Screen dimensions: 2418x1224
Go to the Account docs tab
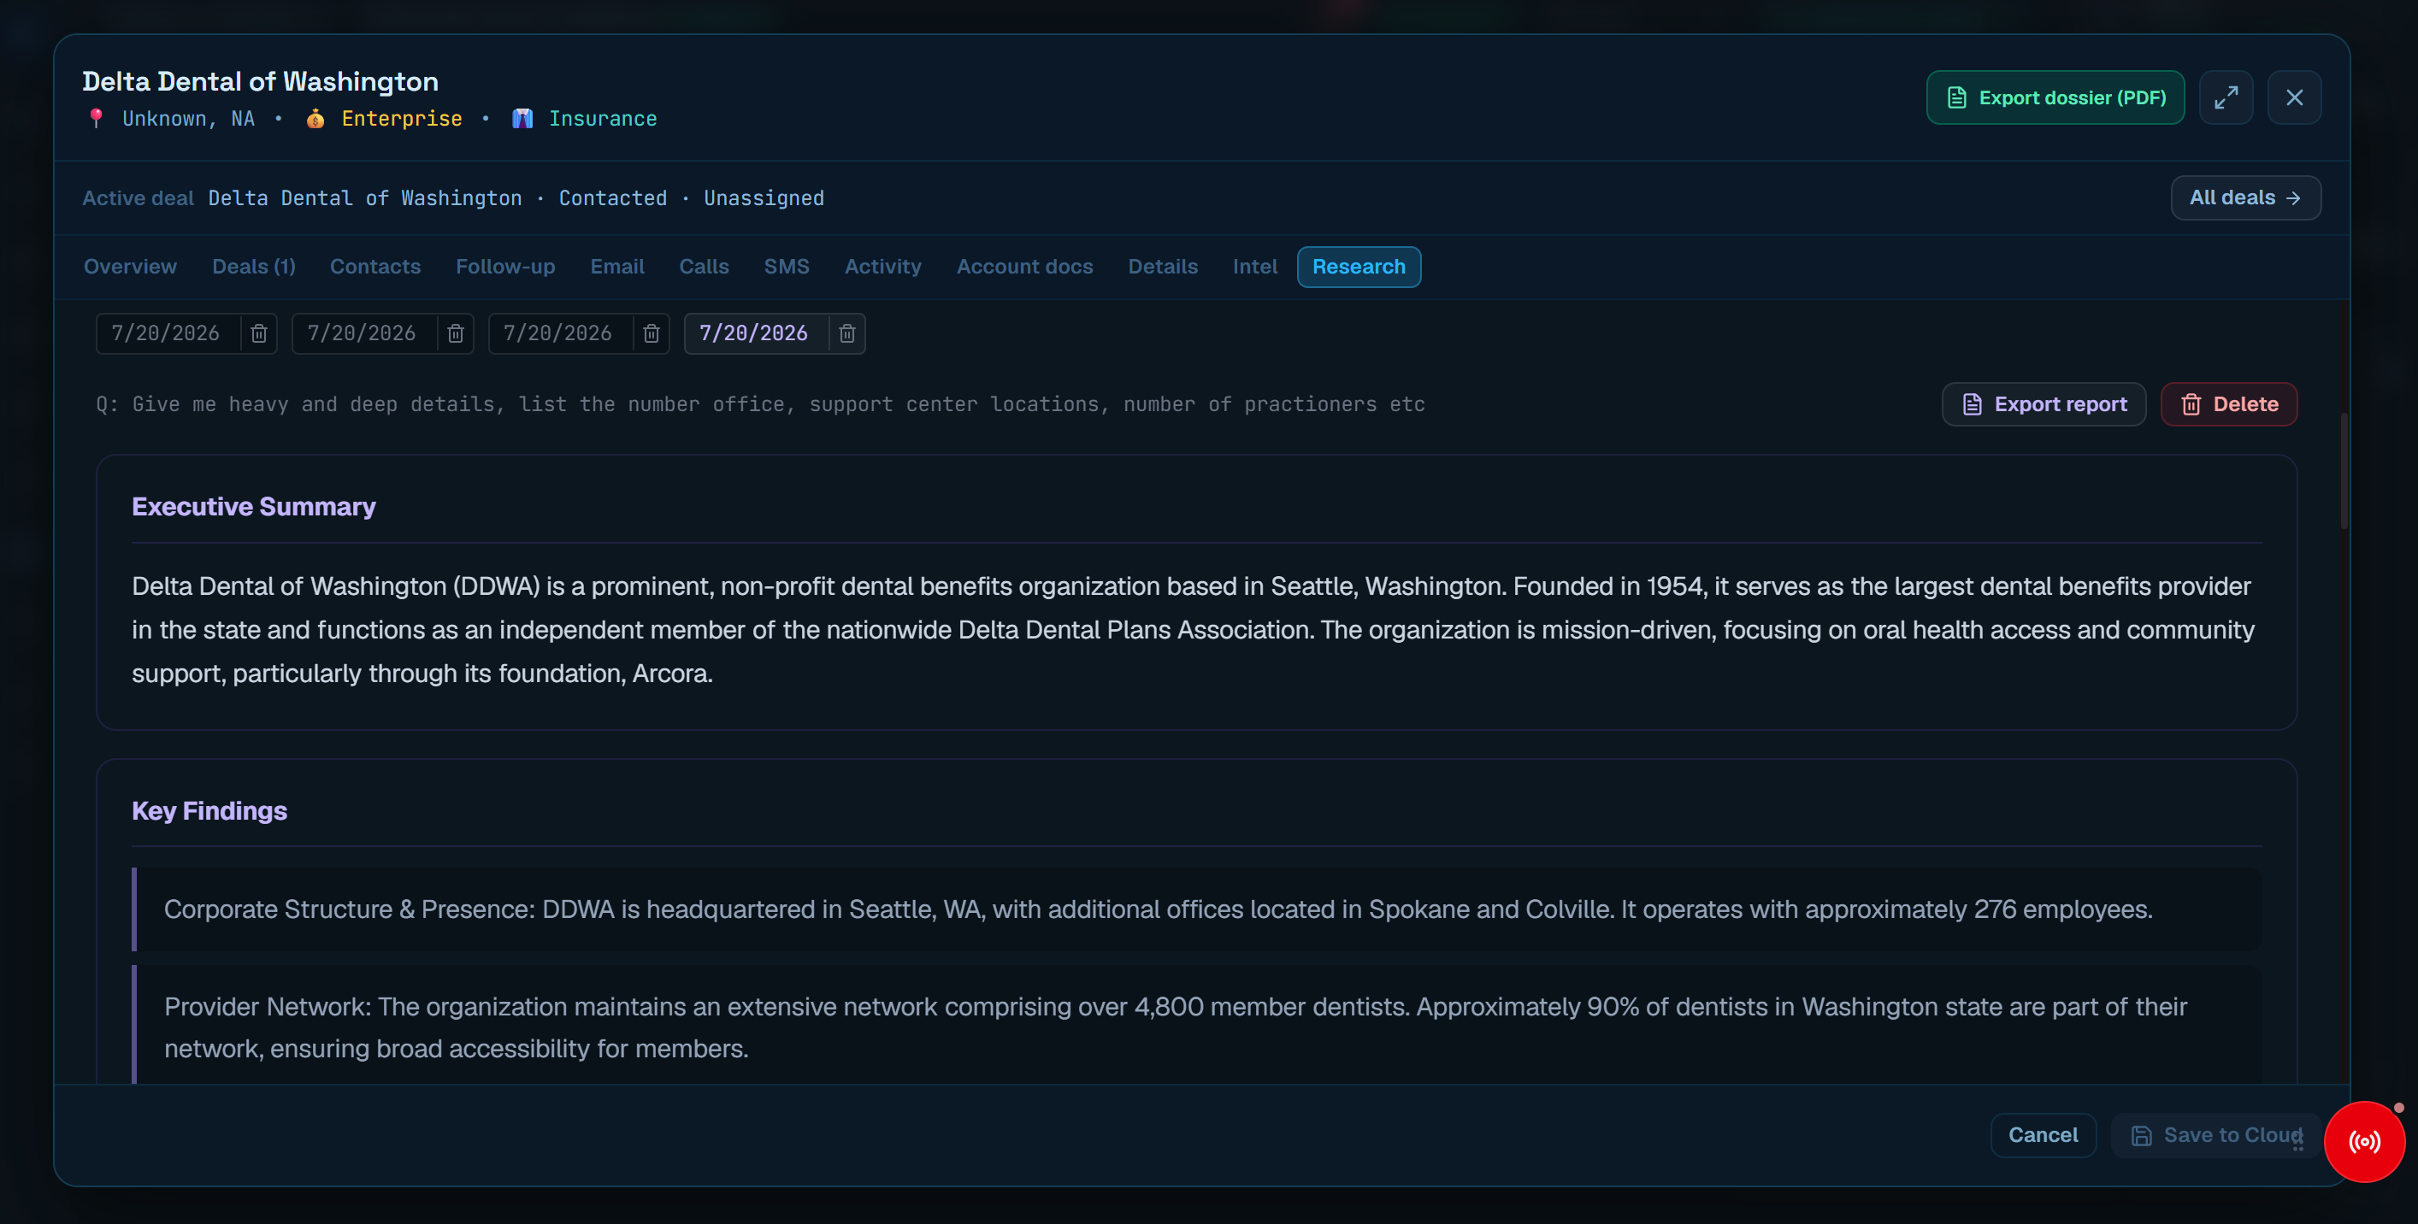[1024, 267]
